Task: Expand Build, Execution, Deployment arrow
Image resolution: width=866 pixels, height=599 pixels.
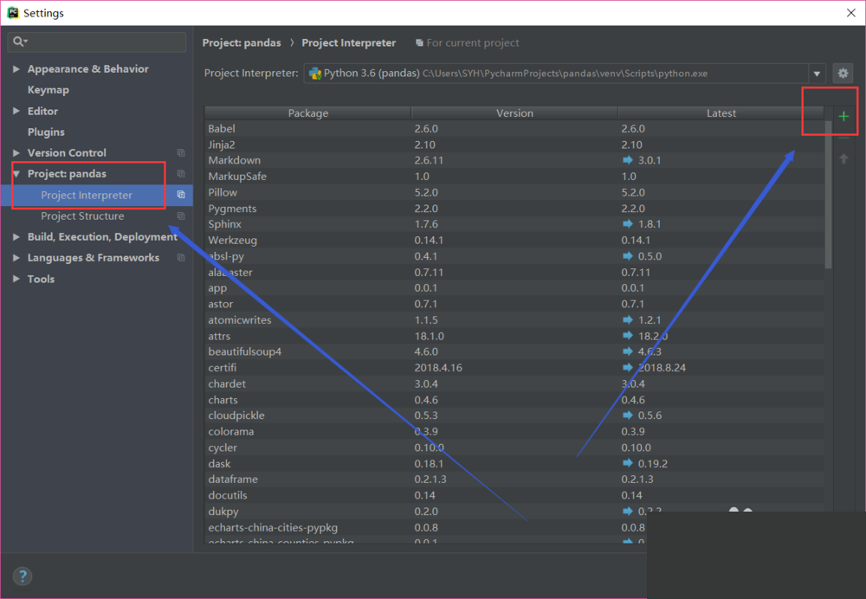Action: 16,237
